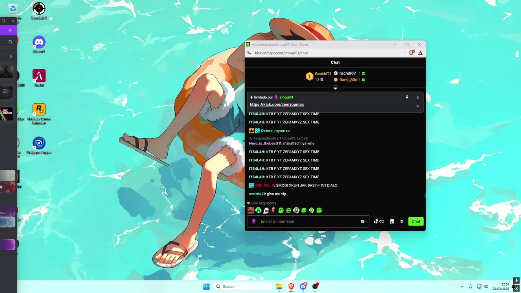Click Brave Shields lion icon
The height and width of the screenshot is (293, 521).
point(412,53)
